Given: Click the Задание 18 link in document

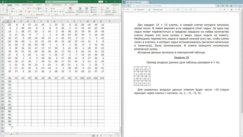Looking at the screenshot, I should (x=181, y=57).
